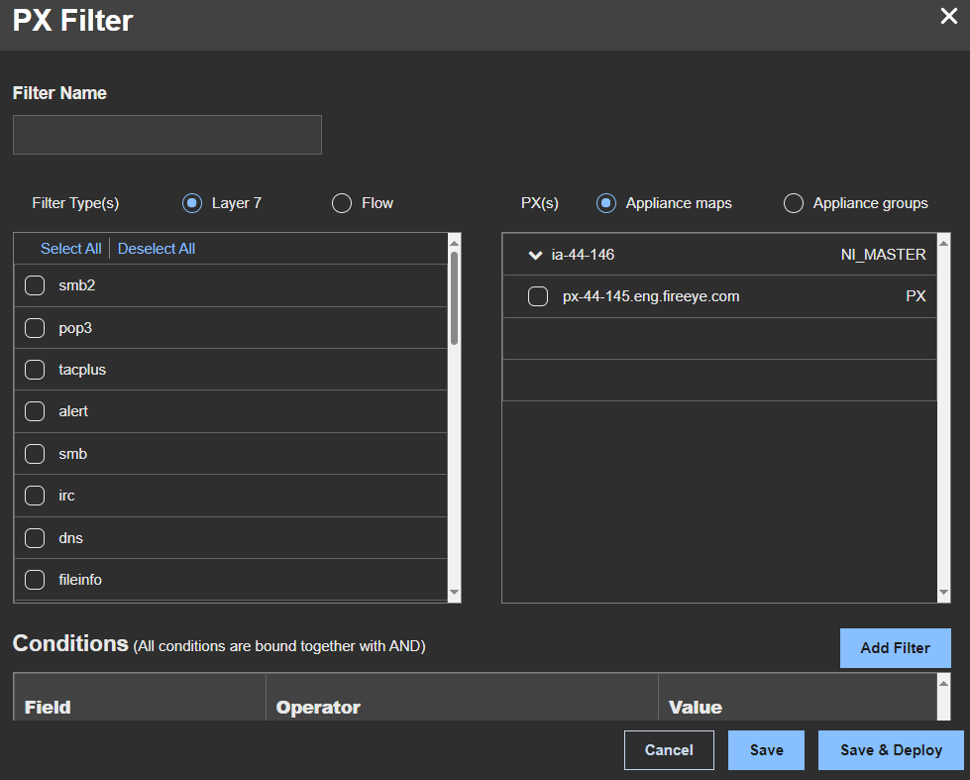Collapse the ia-44-146 appliance node
The height and width of the screenshot is (780, 970).
(x=535, y=255)
